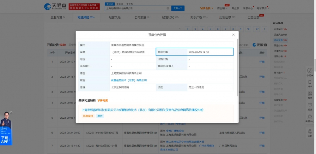This screenshot has width=316, height=154.
Task: Open plaintiff link 安徽广播电视台
Action: click(175, 131)
